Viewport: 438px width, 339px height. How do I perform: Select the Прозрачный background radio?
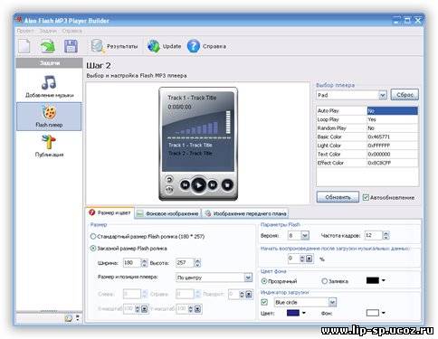(x=264, y=281)
